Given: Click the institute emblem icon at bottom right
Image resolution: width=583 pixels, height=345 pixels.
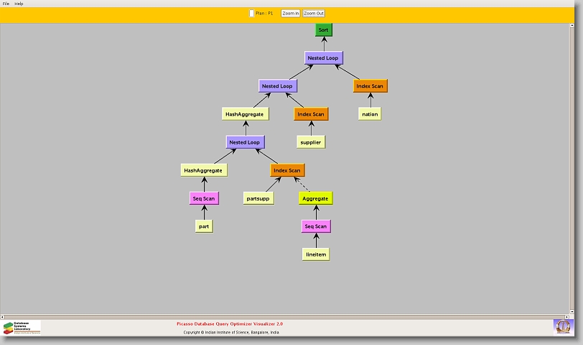Looking at the screenshot, I should (563, 326).
